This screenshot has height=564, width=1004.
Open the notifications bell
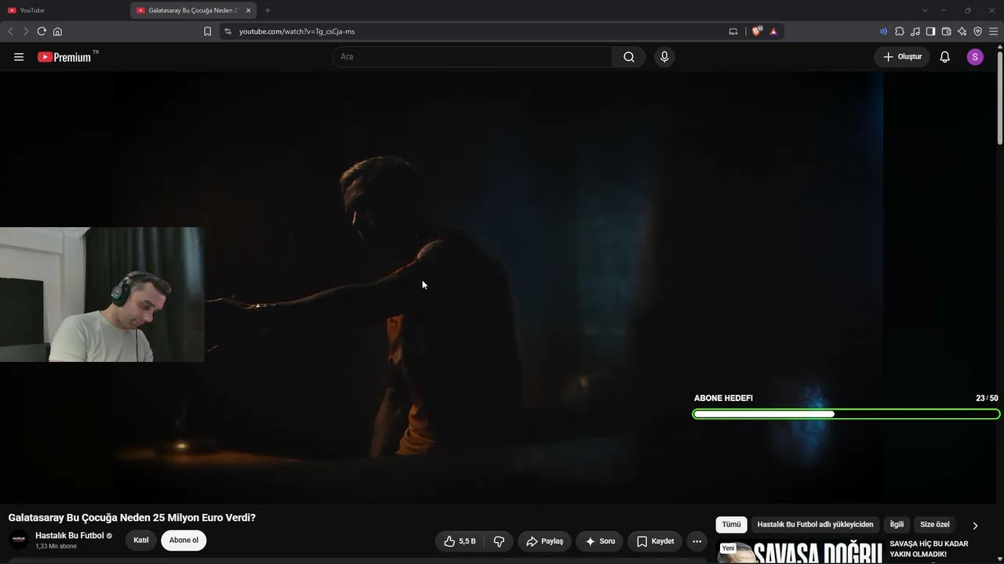tap(945, 57)
